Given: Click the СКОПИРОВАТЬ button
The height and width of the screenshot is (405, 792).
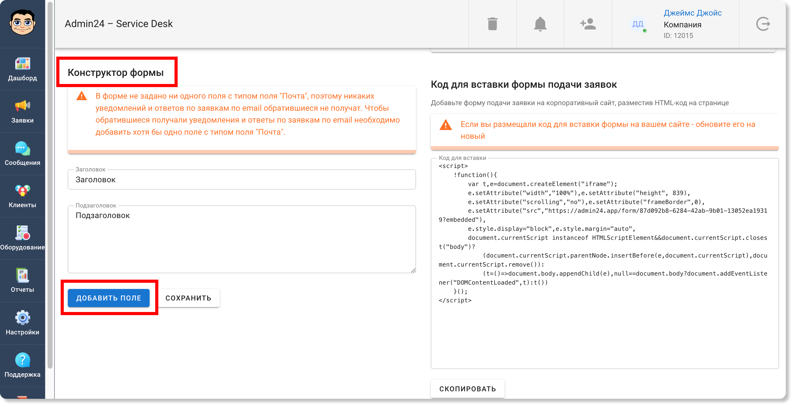Looking at the screenshot, I should click(x=468, y=389).
